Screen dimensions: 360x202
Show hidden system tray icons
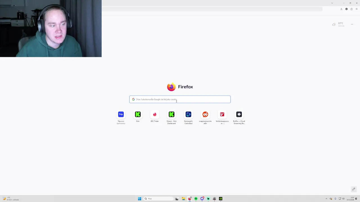(326, 199)
